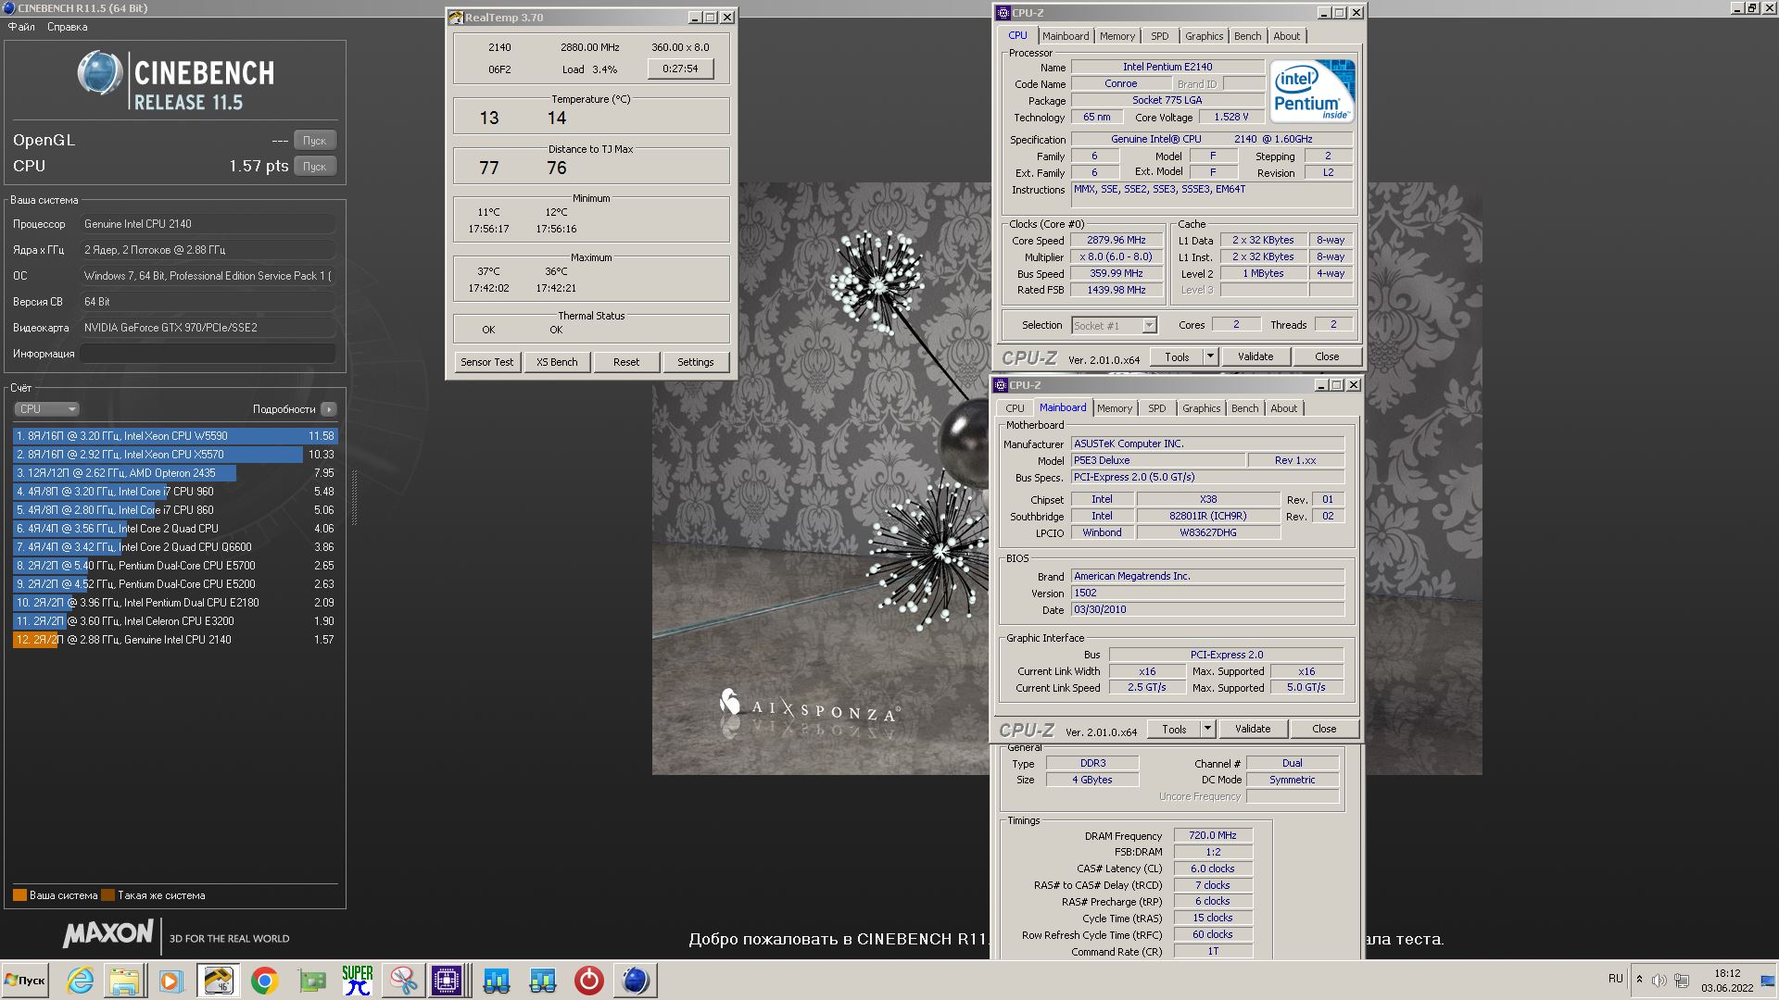Select ranking row Intel Xeon CPU W5590

click(x=175, y=436)
